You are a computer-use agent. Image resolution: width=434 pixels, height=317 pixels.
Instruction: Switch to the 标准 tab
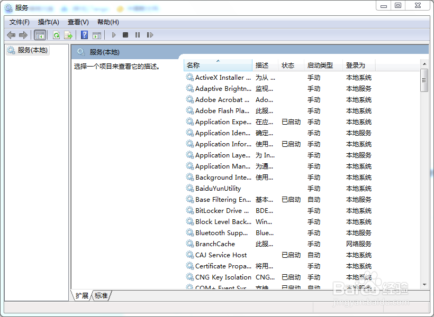pyautogui.click(x=101, y=296)
